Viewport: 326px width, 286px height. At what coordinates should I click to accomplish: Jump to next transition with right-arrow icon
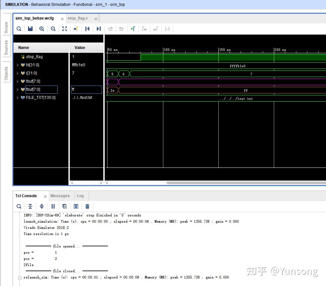pos(98,29)
